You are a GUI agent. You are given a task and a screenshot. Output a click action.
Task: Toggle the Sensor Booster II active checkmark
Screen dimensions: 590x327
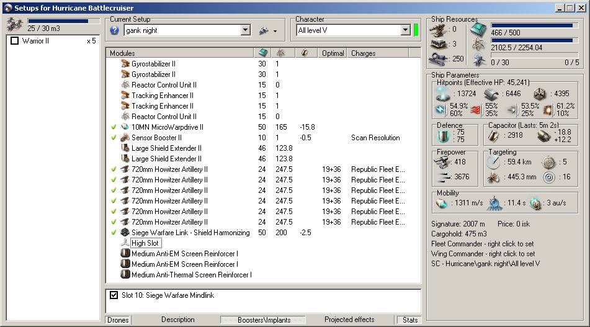click(114, 138)
